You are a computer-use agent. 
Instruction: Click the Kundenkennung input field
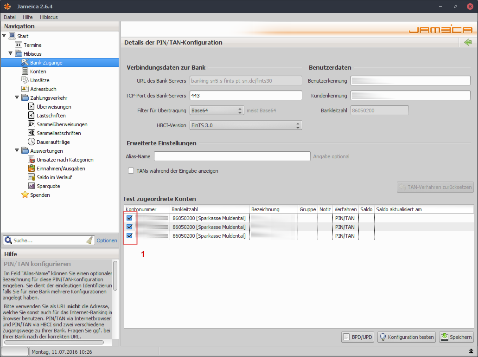point(410,96)
